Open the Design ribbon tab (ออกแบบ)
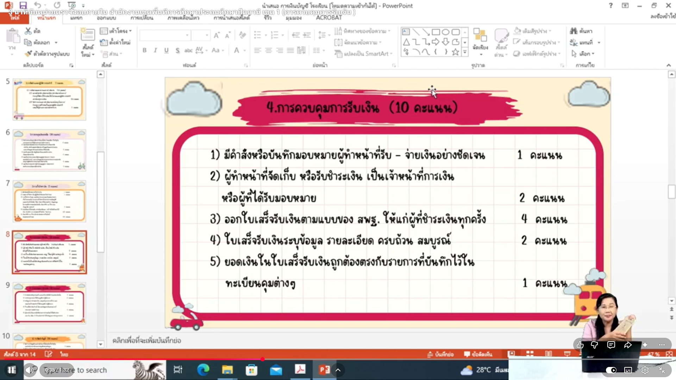Viewport: 676px width, 380px height. click(x=106, y=18)
